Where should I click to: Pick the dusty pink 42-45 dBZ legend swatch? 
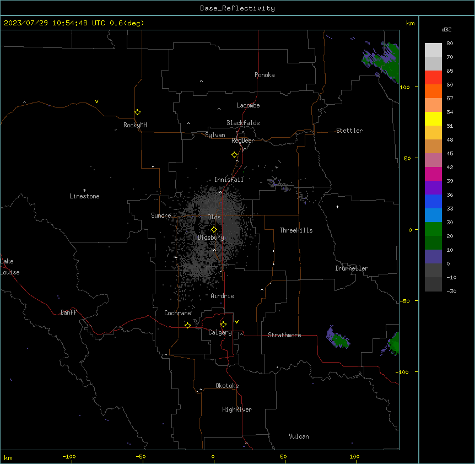coord(433,160)
